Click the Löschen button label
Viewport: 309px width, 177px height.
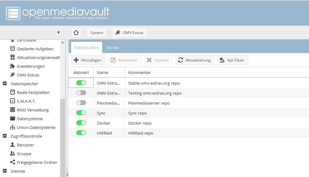161,60
